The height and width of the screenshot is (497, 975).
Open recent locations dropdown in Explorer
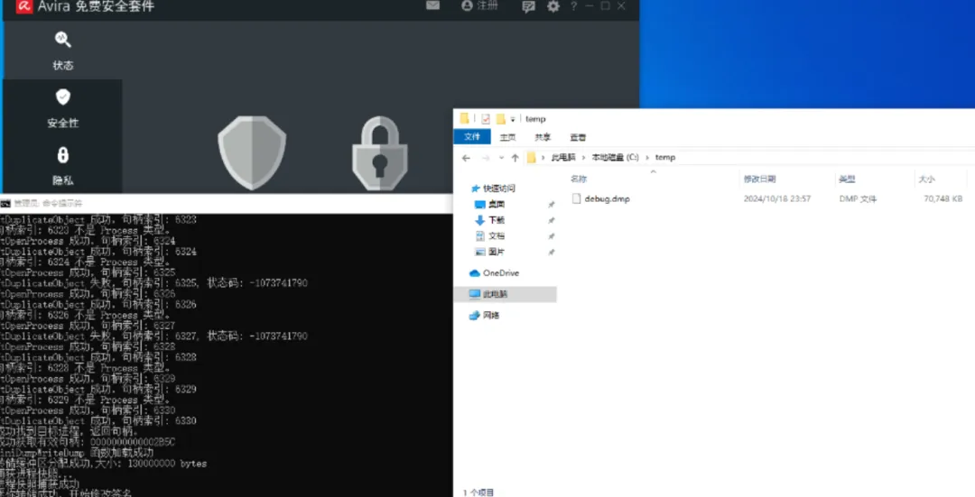501,158
